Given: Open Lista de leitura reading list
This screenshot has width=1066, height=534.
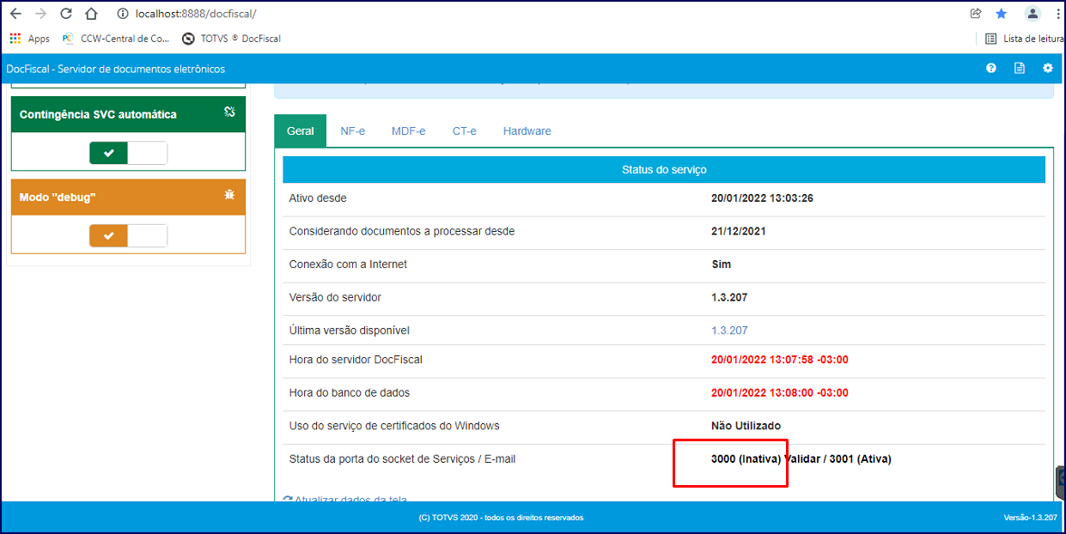Looking at the screenshot, I should (x=1025, y=39).
